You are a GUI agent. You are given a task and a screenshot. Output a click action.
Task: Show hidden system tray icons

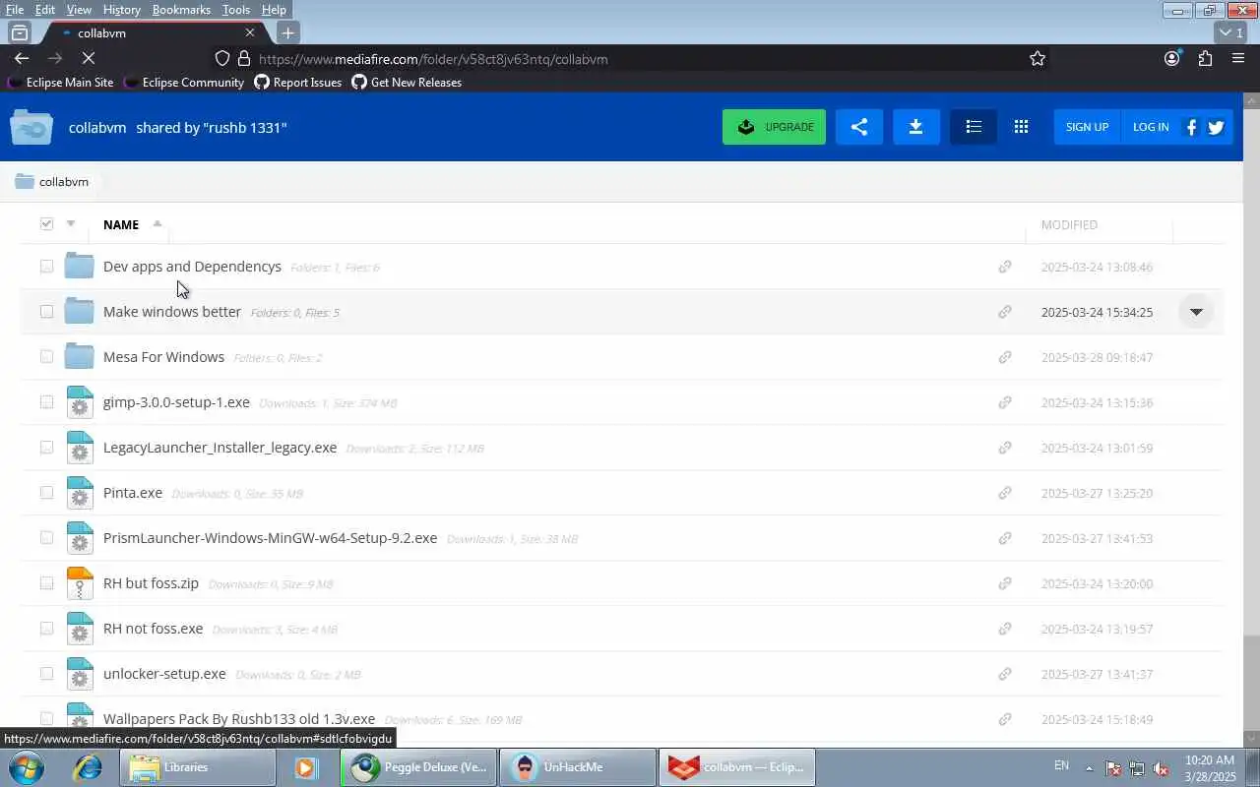pyautogui.click(x=1089, y=767)
